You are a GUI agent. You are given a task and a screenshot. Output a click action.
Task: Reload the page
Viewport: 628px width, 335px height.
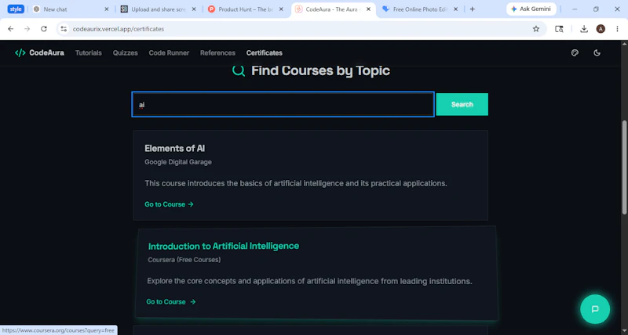pos(44,29)
